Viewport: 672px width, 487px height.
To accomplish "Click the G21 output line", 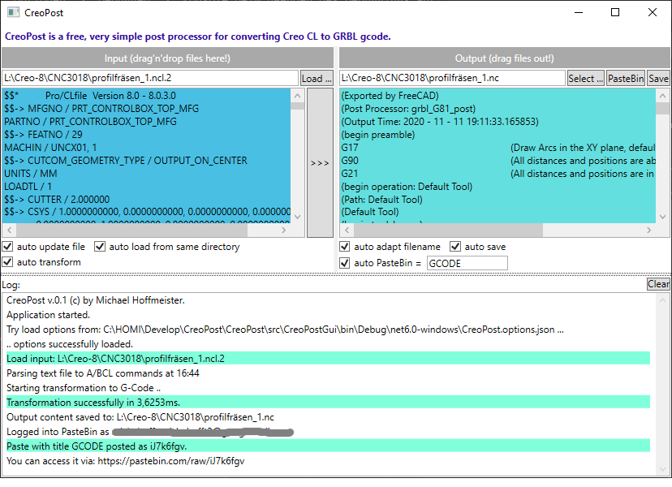I will tap(349, 174).
